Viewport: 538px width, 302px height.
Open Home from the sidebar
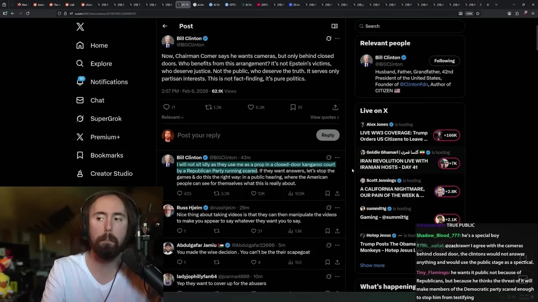click(92, 45)
